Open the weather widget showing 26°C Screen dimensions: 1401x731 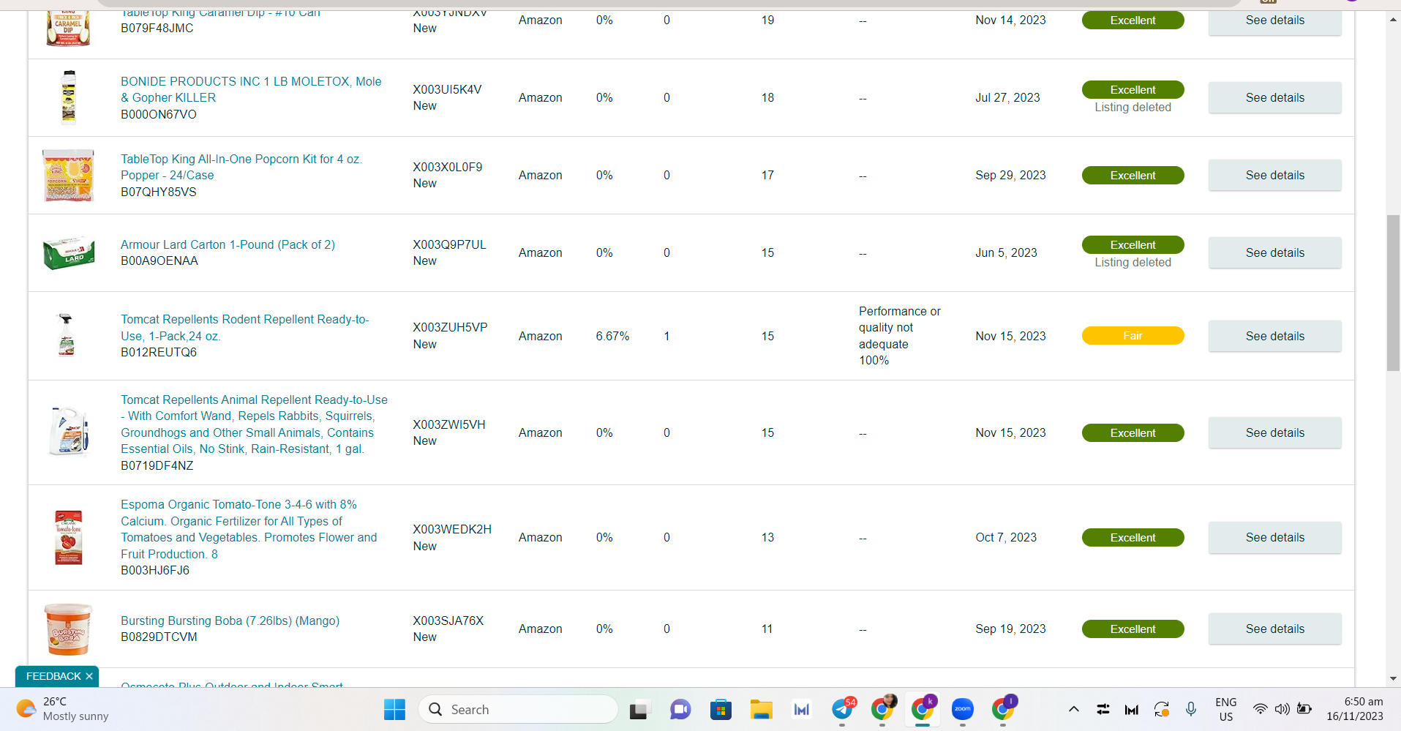[x=63, y=709]
